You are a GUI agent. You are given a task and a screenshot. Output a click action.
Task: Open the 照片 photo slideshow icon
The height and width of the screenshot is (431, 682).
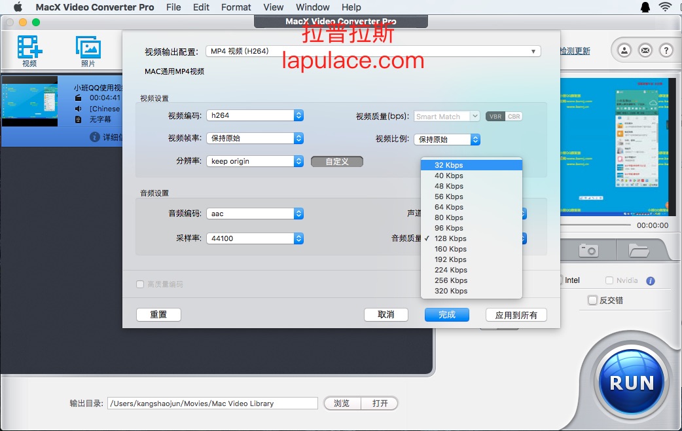[x=88, y=51]
